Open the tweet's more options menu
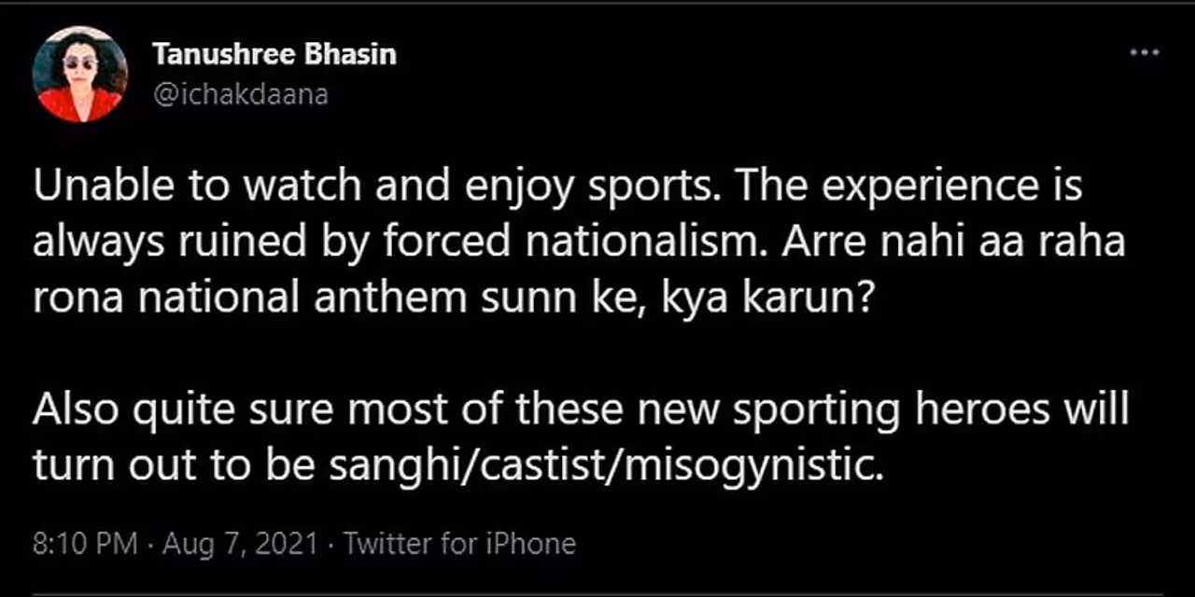The image size is (1195, 597). click(1144, 53)
